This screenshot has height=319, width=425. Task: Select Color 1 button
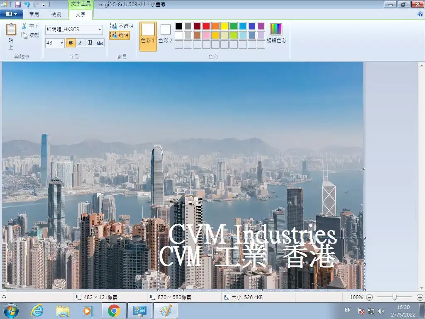pos(148,37)
